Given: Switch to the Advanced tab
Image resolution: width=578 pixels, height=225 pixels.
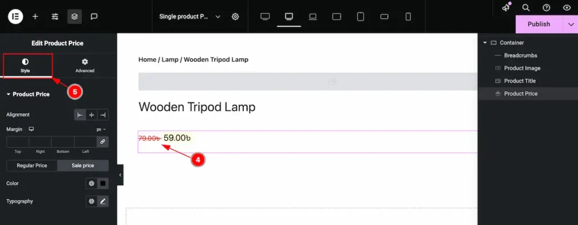Looking at the screenshot, I should coord(85,65).
